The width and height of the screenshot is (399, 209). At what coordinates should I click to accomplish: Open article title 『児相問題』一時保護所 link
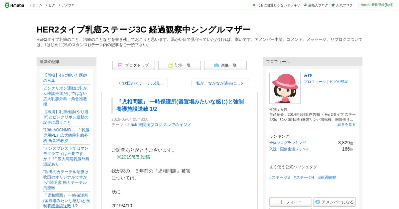tap(180, 105)
